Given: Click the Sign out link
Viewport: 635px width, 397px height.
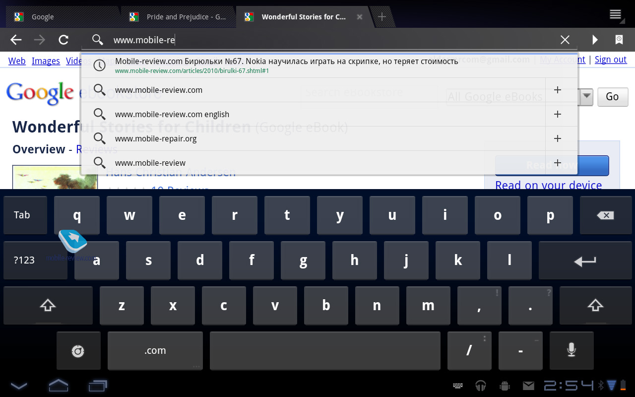Looking at the screenshot, I should 611,60.
